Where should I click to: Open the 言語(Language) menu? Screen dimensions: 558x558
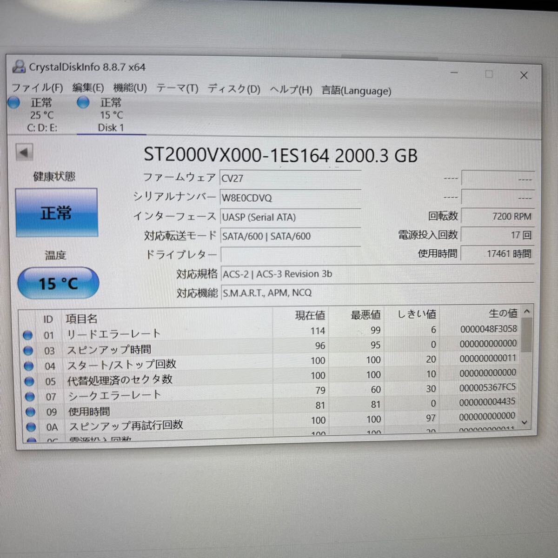tap(356, 91)
